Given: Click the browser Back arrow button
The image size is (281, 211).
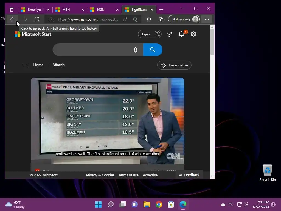Looking at the screenshot, I should (x=13, y=19).
